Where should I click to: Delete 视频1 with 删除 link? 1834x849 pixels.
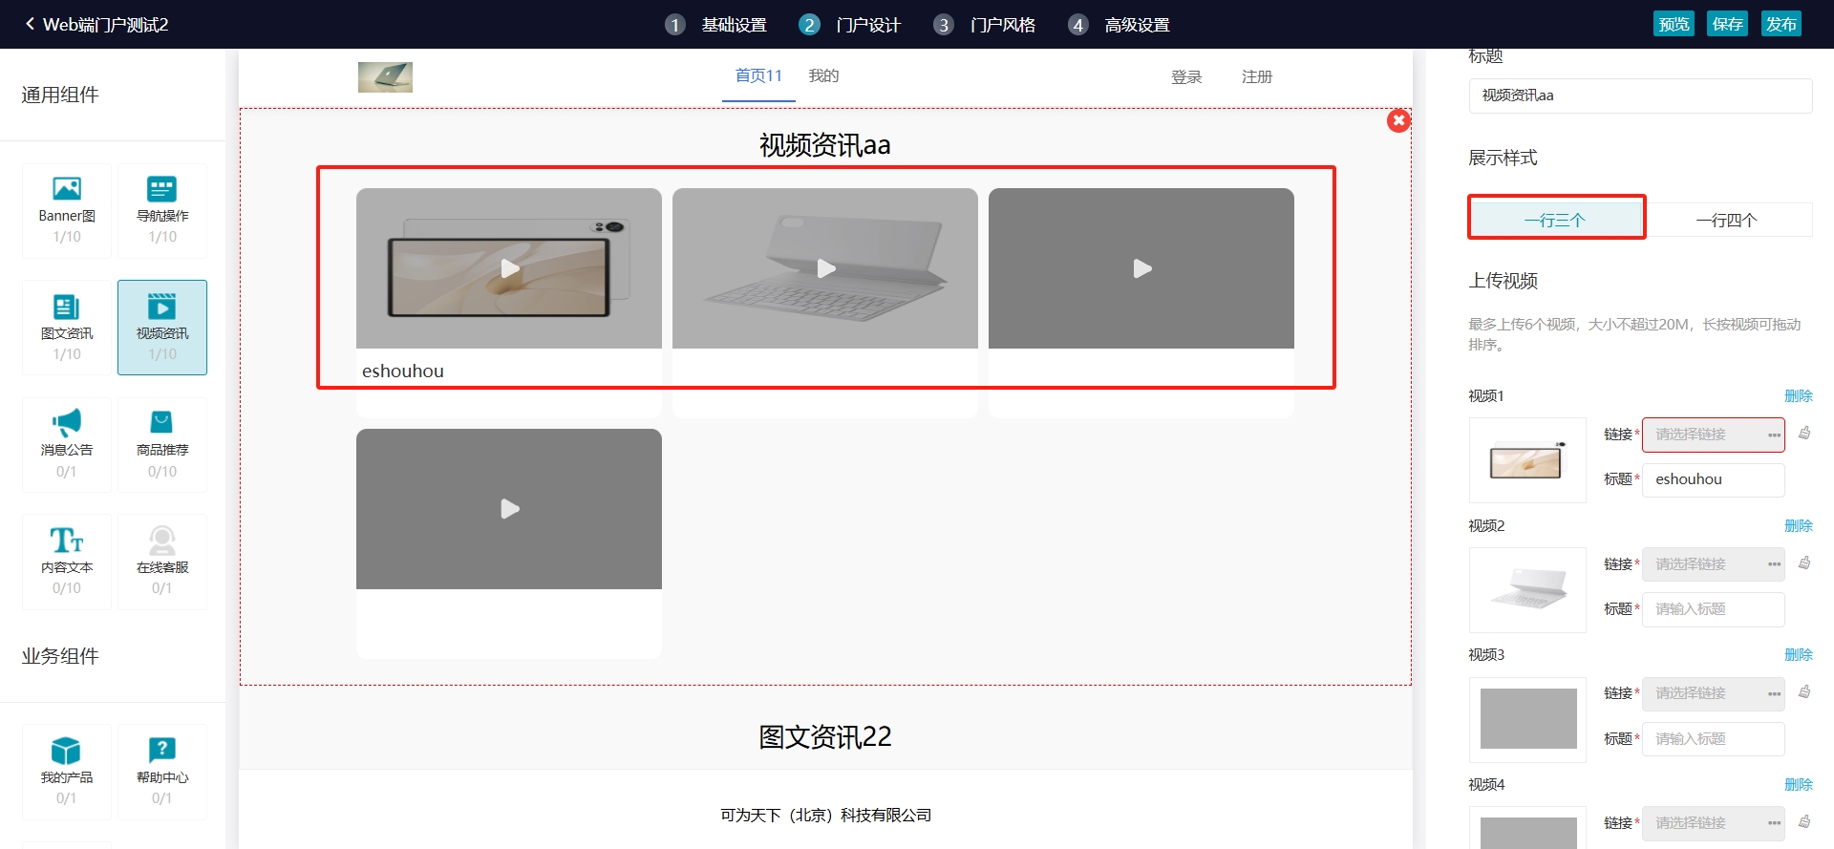coord(1798,395)
